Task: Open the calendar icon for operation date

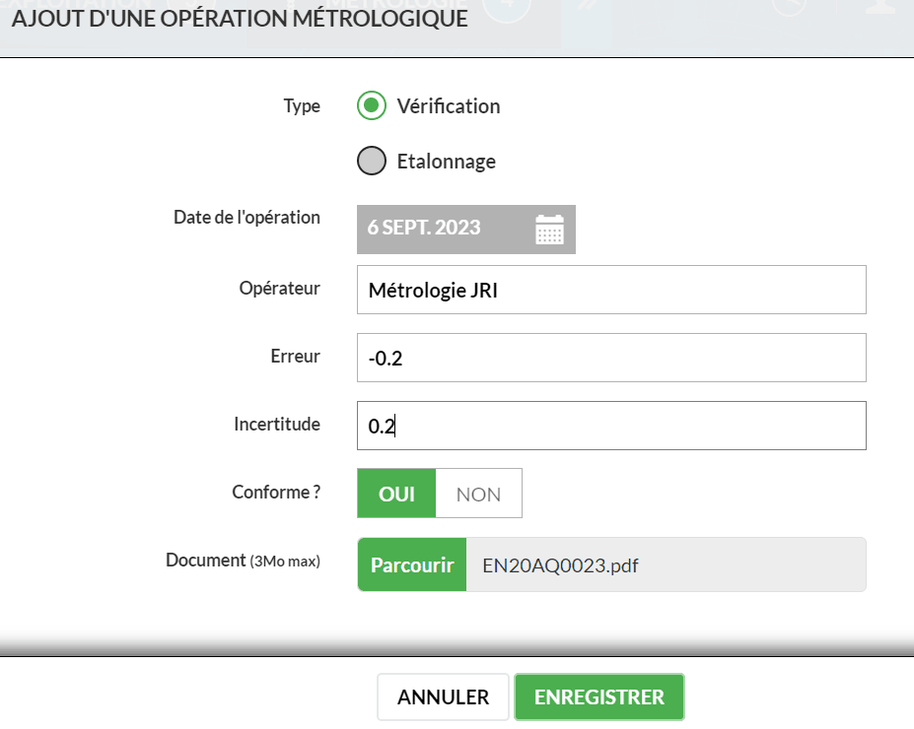Action: tap(549, 230)
